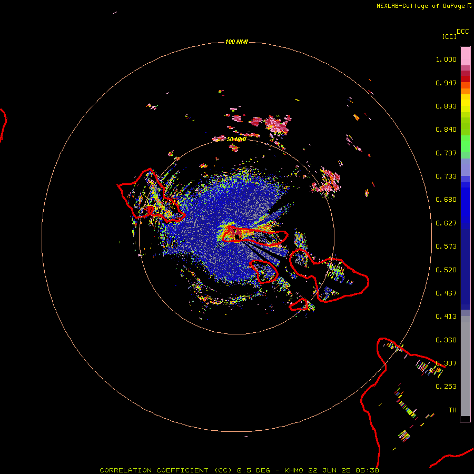Screen dimensions: 474x474
Task: Click the 0.680 color scale value
Action: pyautogui.click(x=446, y=200)
